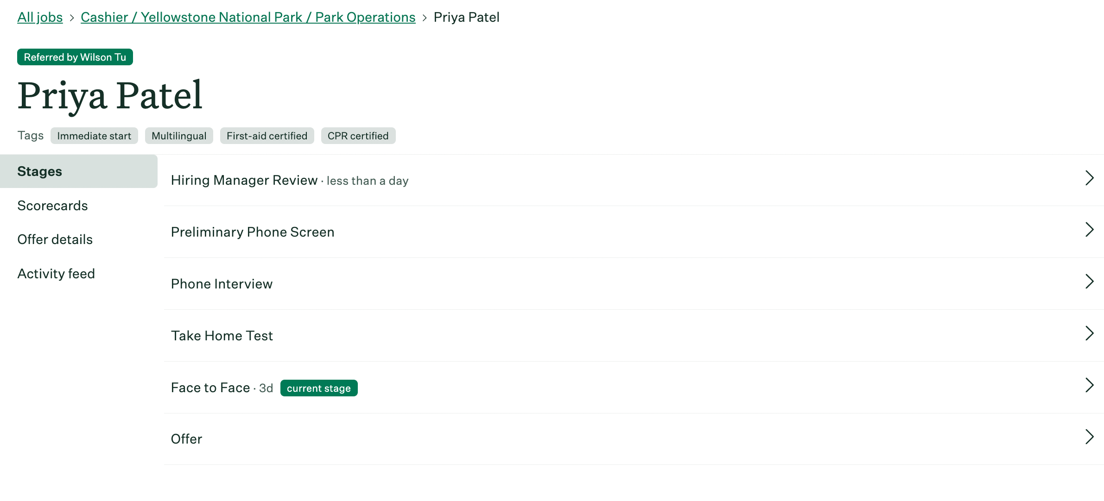Click the First-aid certified tag
The height and width of the screenshot is (501, 1104).
[x=266, y=136]
